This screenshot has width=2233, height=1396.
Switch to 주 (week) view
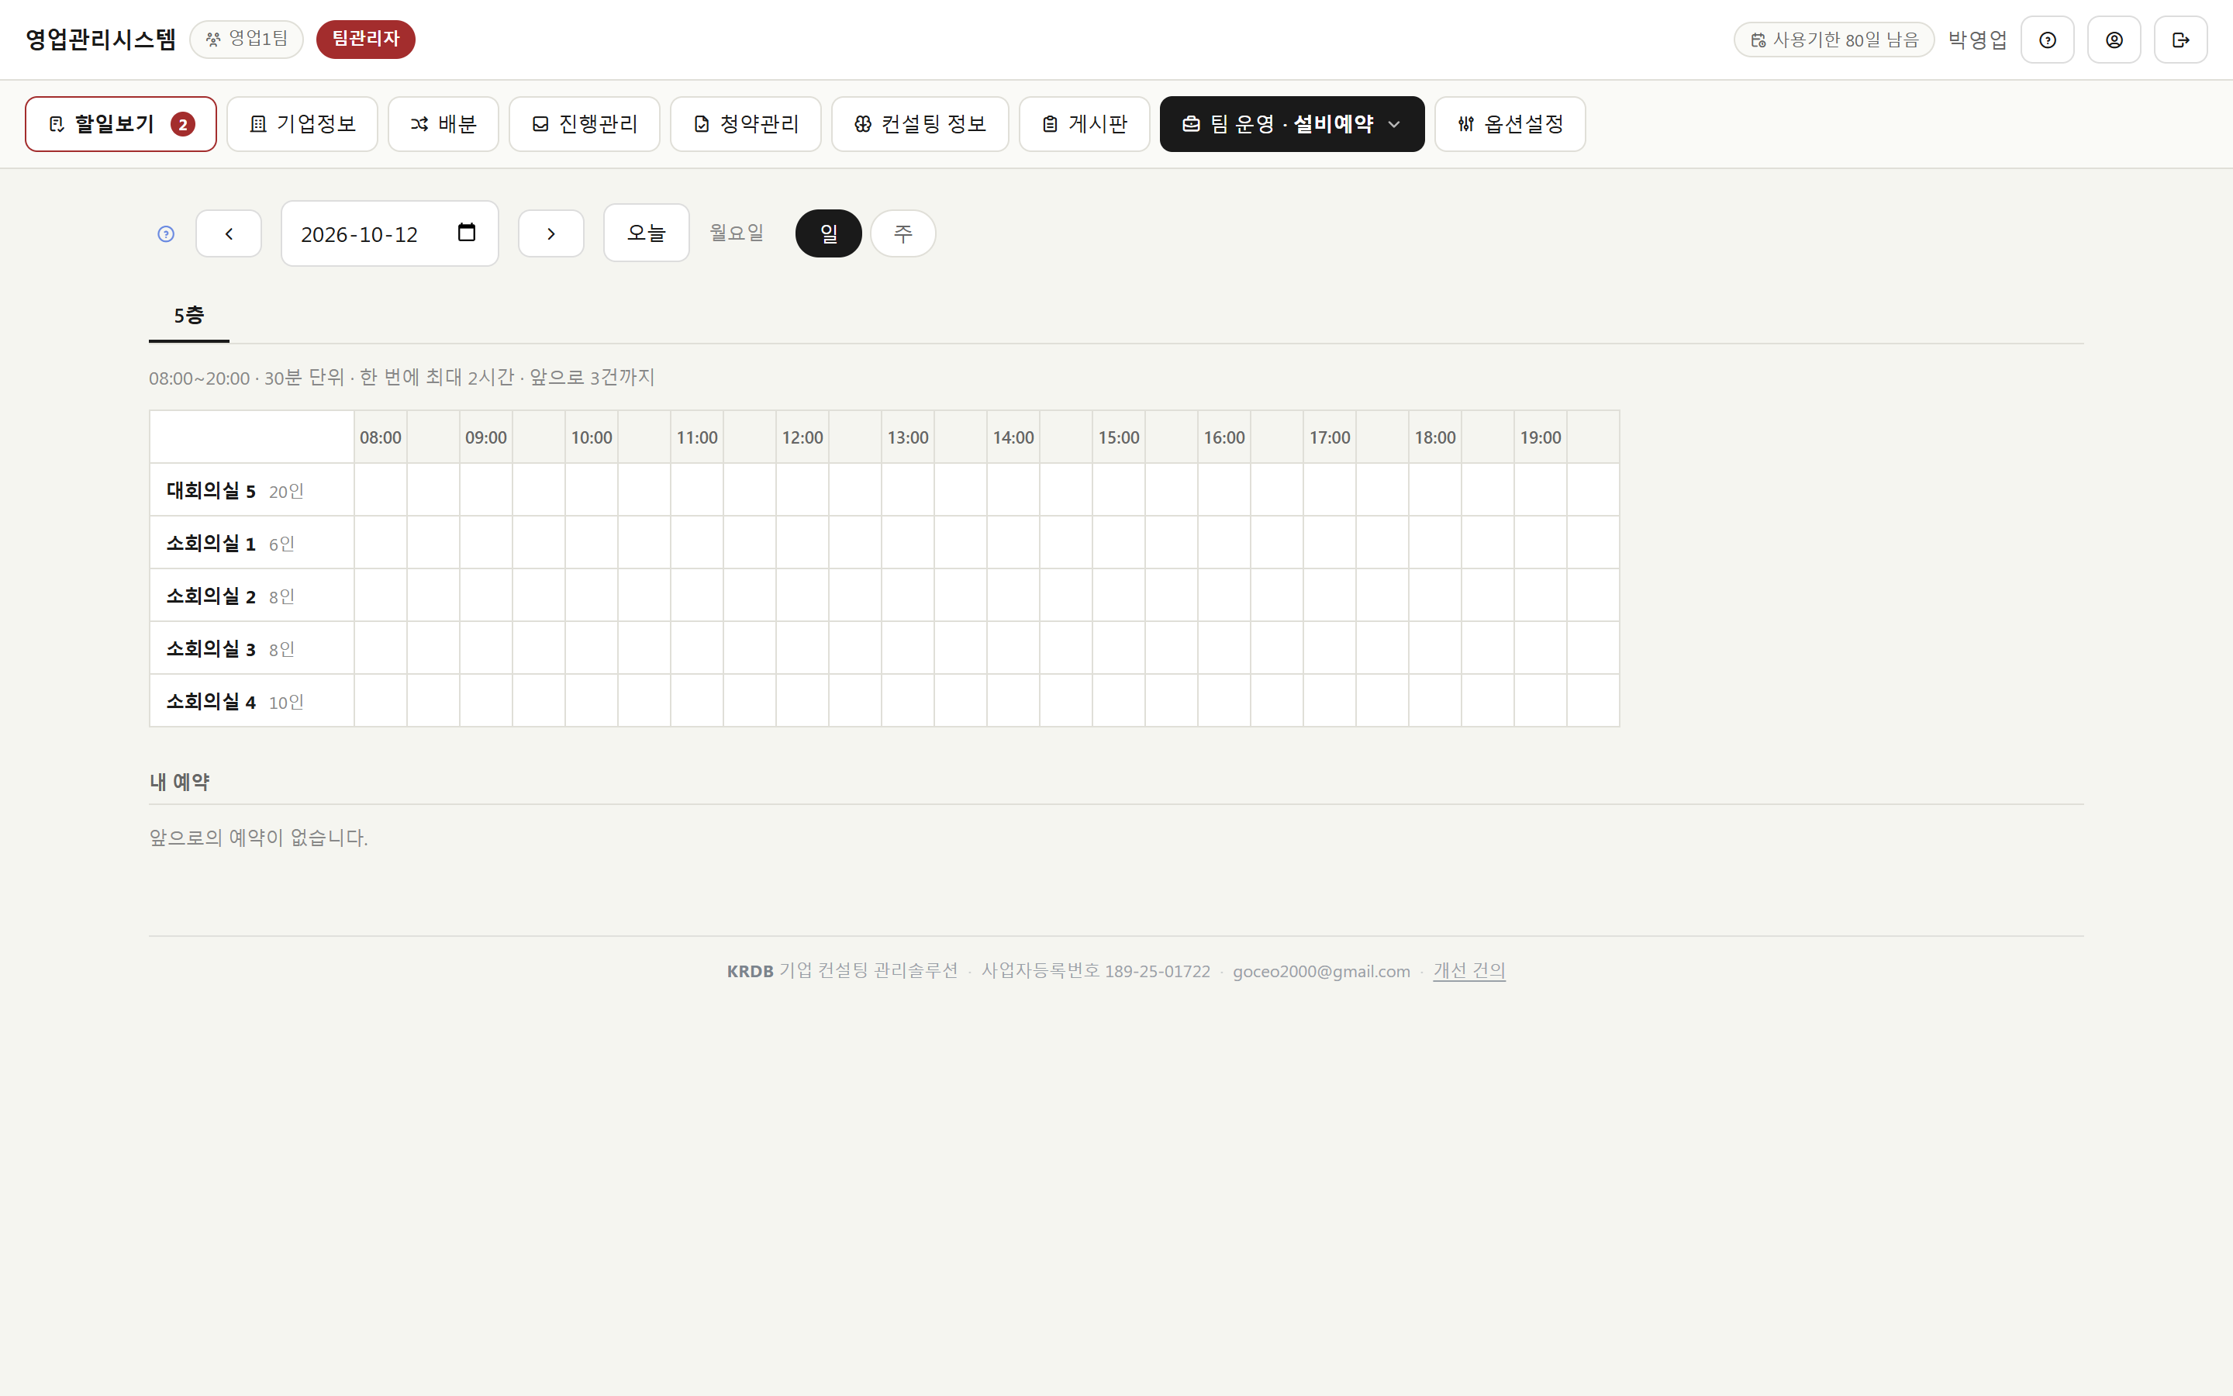click(x=903, y=233)
